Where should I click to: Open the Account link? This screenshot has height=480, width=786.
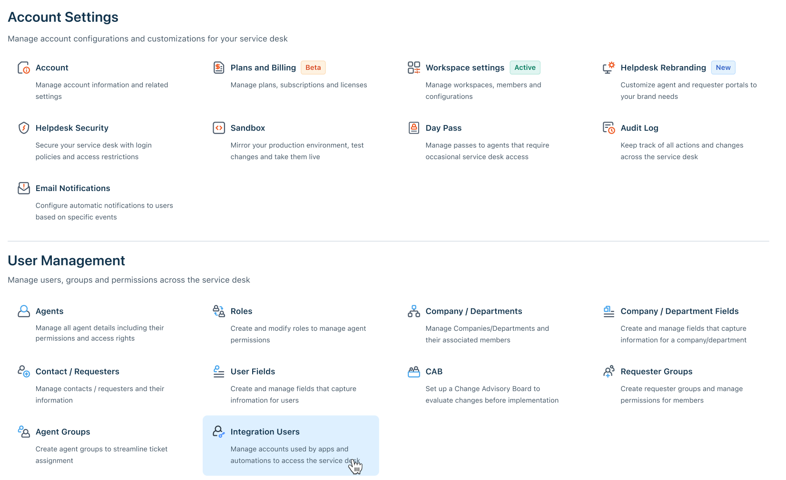[x=52, y=67]
